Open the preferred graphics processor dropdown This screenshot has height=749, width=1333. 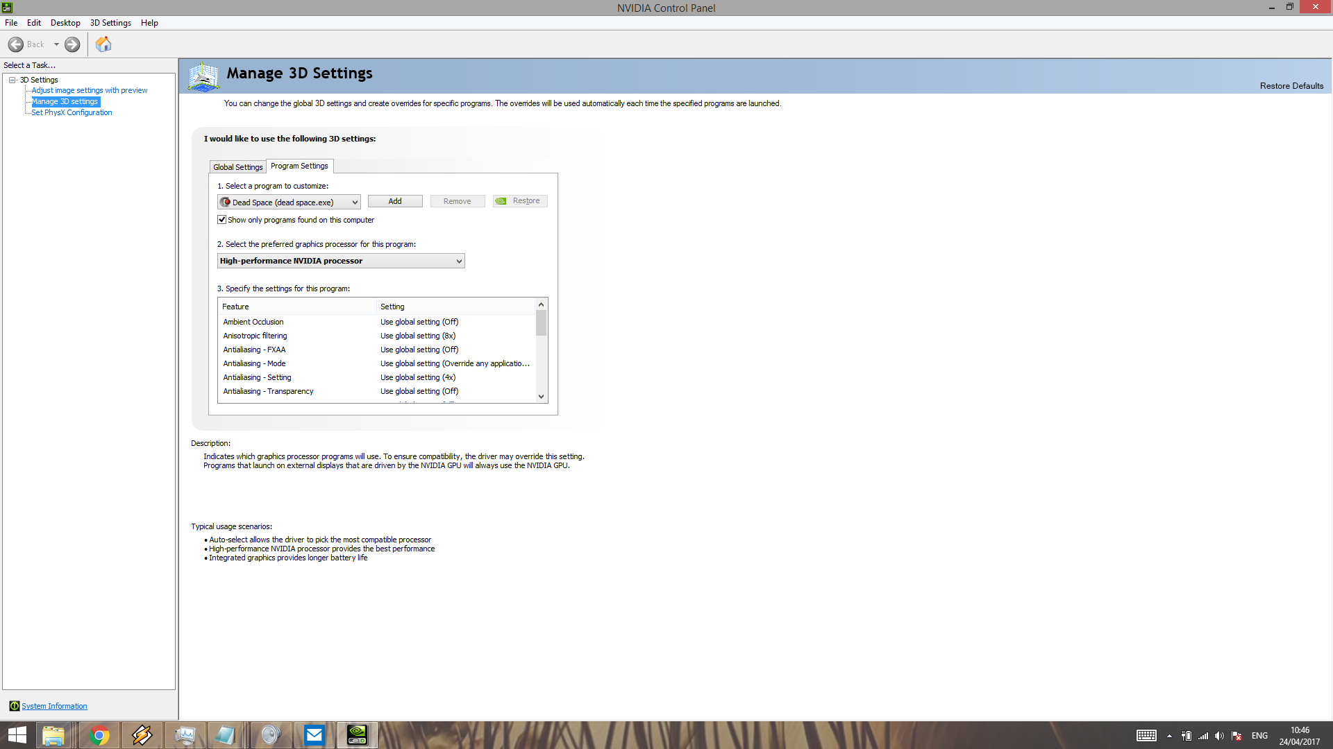click(341, 261)
